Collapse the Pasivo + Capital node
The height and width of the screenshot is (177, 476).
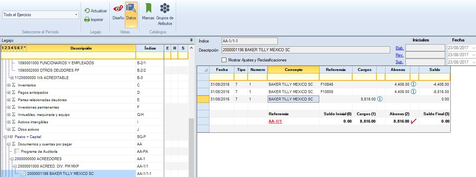coord(5,137)
